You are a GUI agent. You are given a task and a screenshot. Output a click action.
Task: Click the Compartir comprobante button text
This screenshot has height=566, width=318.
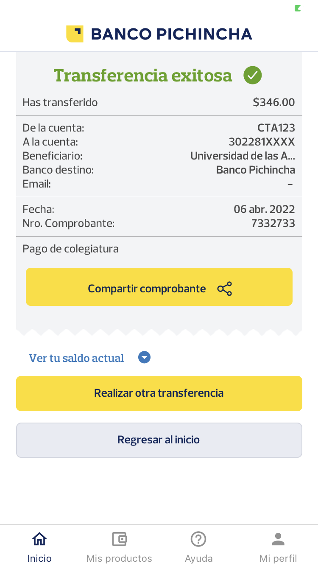click(x=147, y=289)
